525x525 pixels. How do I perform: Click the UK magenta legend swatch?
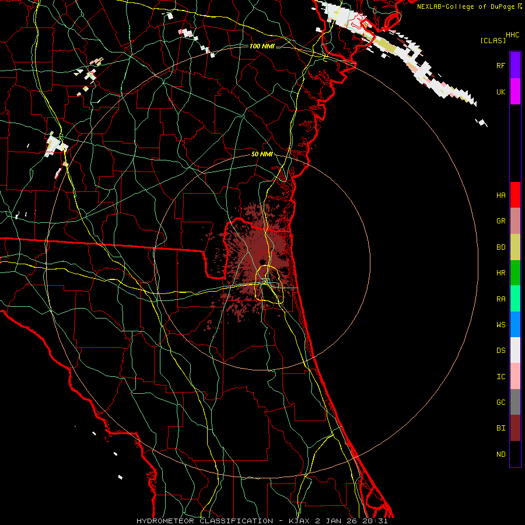point(515,92)
